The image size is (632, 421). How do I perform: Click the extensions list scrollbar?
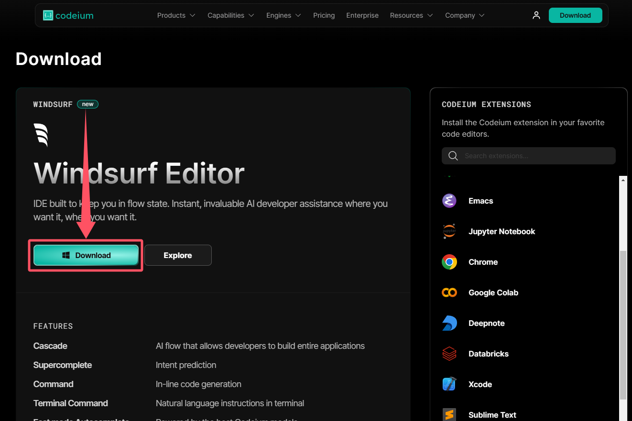point(623,325)
